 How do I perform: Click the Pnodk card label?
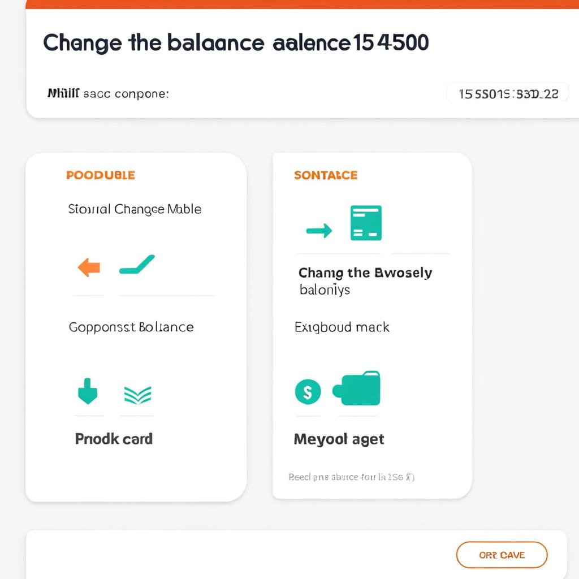(114, 439)
